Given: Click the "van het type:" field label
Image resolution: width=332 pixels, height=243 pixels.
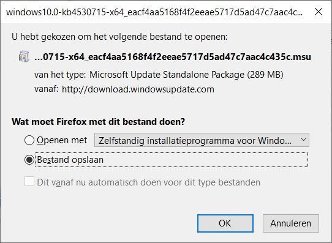Looking at the screenshot, I should [x=60, y=75].
